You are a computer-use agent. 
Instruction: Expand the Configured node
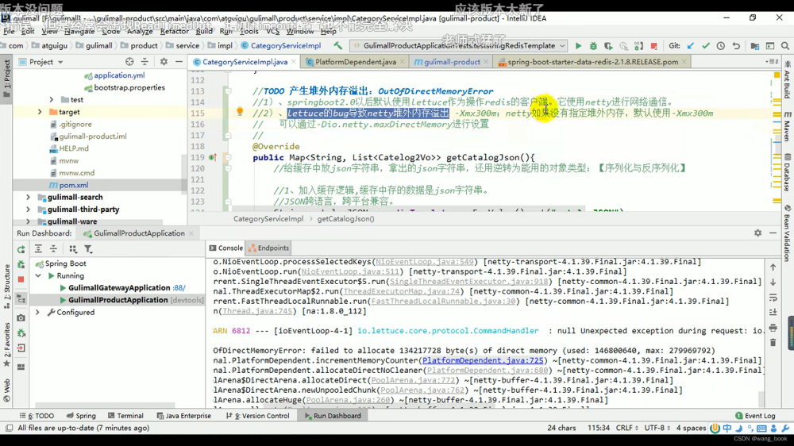coord(38,313)
